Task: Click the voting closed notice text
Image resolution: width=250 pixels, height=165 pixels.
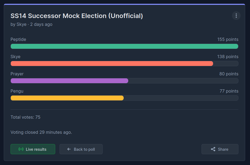Action: tap(41, 132)
